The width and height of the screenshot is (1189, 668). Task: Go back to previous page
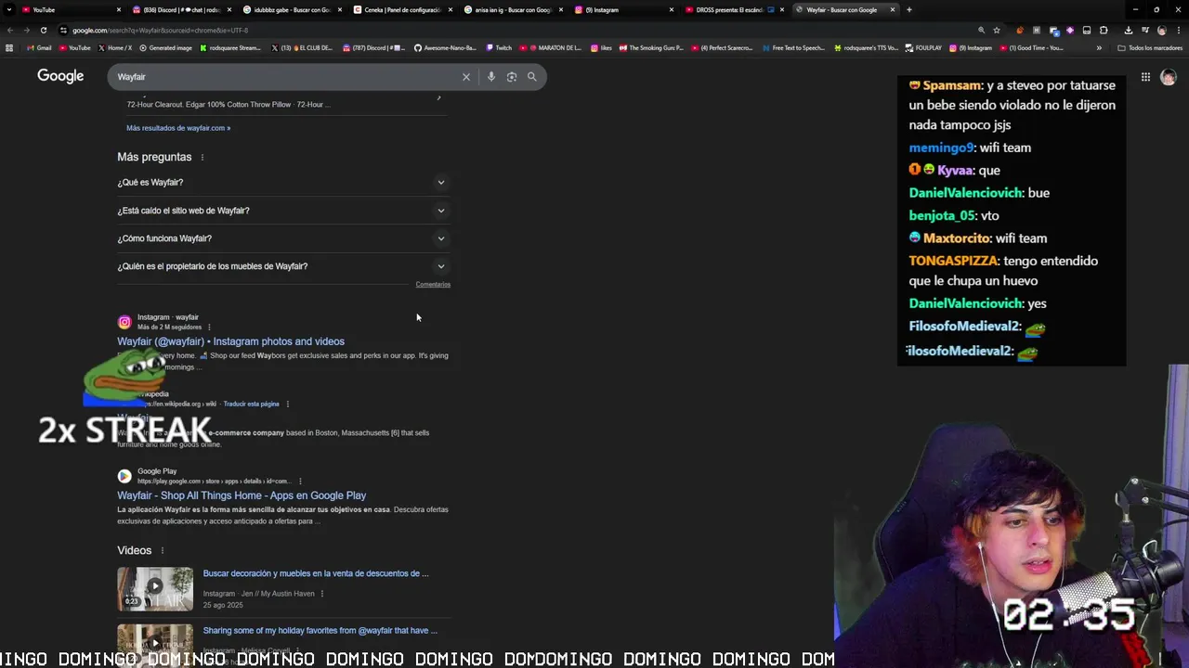10,30
